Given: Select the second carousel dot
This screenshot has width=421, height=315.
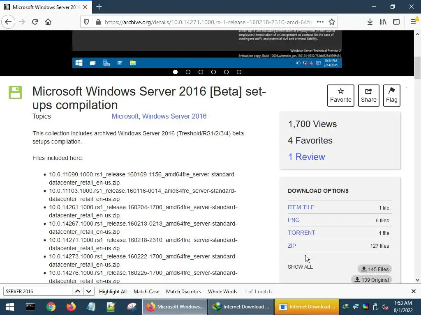Looking at the screenshot, I should click(x=188, y=72).
